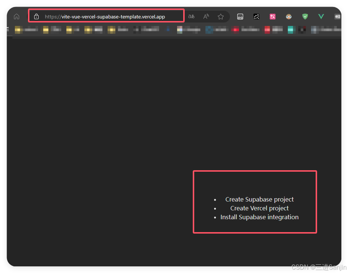
Task: Open the green shield extension icon
Action: [x=305, y=17]
